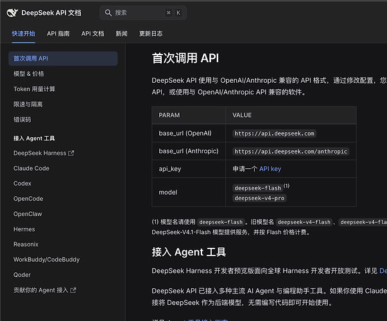Open Reasonix sidebar item

(x=26, y=245)
